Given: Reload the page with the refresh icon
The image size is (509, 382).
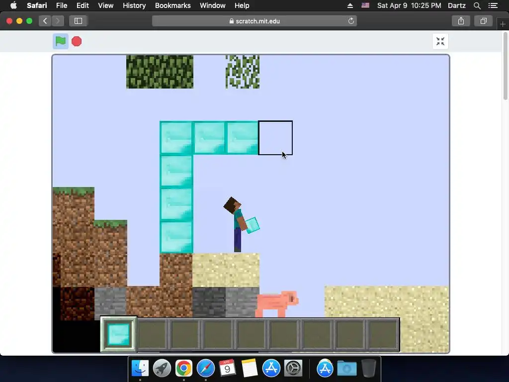Looking at the screenshot, I should pos(351,21).
